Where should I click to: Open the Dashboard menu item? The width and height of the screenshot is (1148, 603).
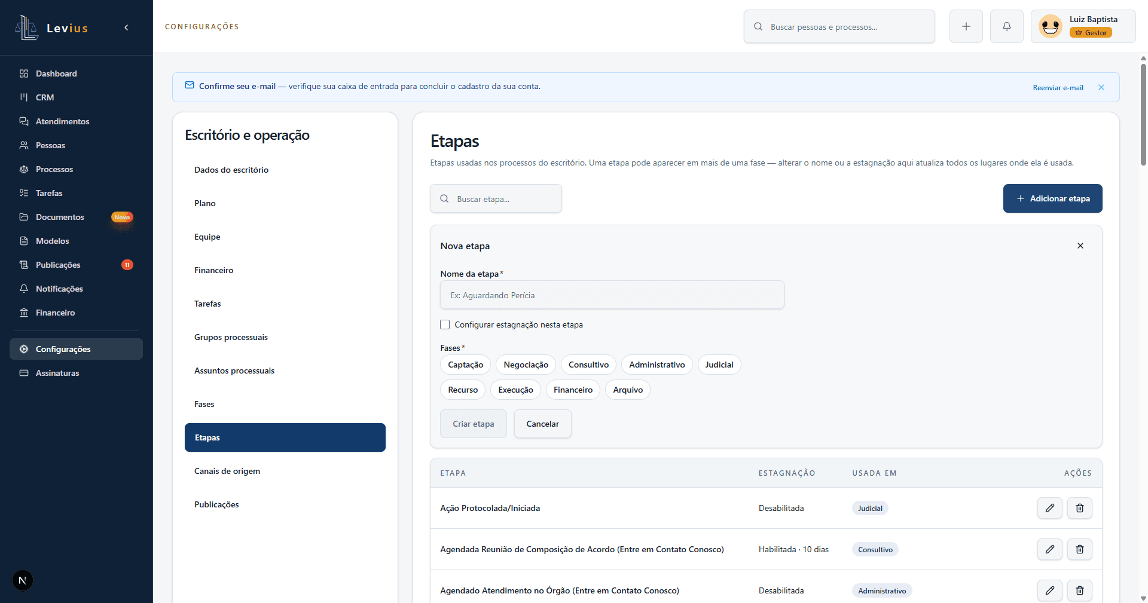tap(76, 74)
